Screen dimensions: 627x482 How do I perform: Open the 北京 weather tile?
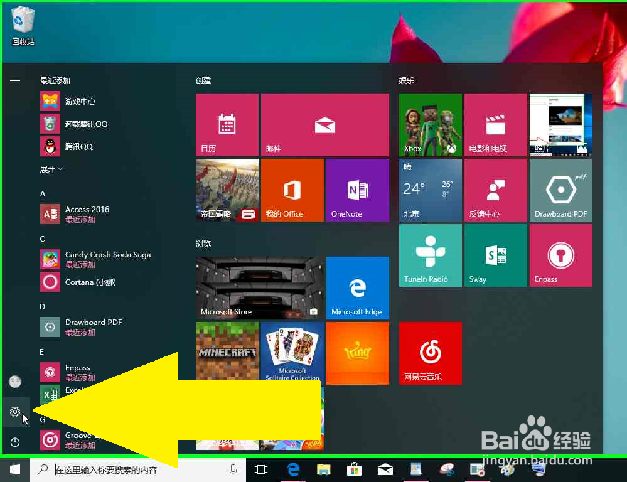pos(431,190)
